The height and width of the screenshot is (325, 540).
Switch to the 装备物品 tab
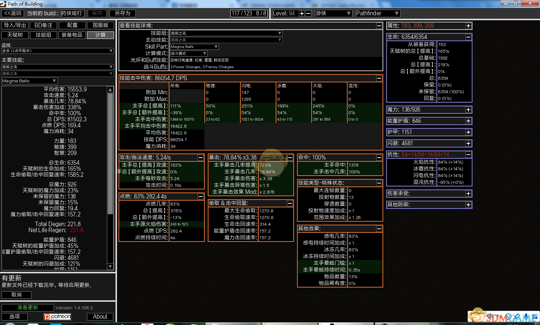[72, 35]
